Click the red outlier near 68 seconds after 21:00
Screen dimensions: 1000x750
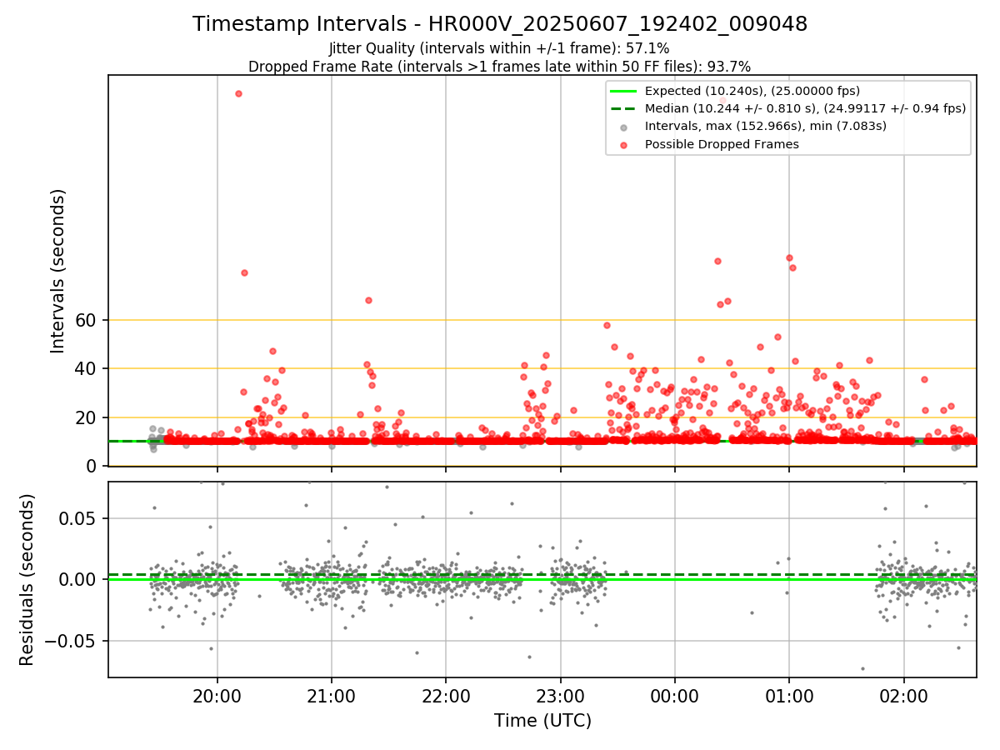[368, 300]
